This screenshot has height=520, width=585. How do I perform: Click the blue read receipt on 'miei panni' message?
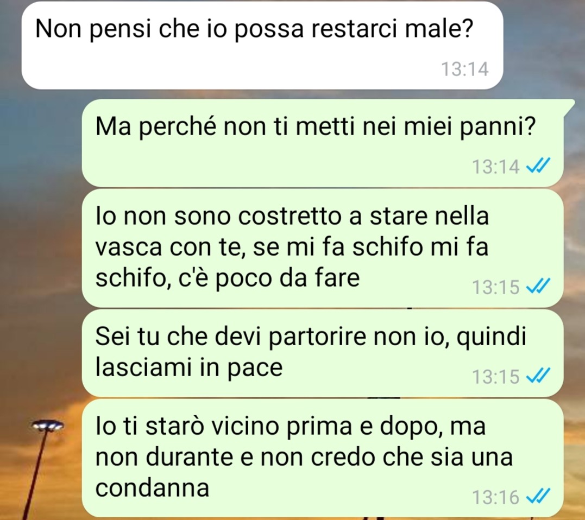point(538,166)
